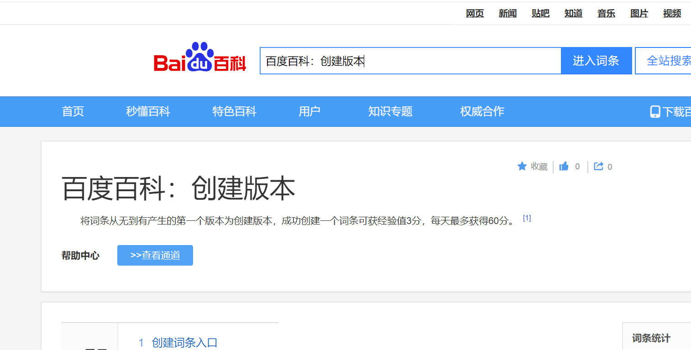Open reference link [1] in the summary
The width and height of the screenshot is (691, 350).
point(527,218)
